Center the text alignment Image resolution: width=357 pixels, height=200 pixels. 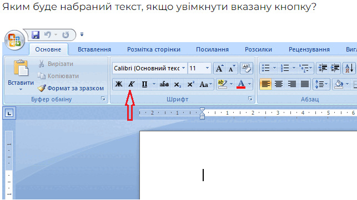[x=279, y=84]
